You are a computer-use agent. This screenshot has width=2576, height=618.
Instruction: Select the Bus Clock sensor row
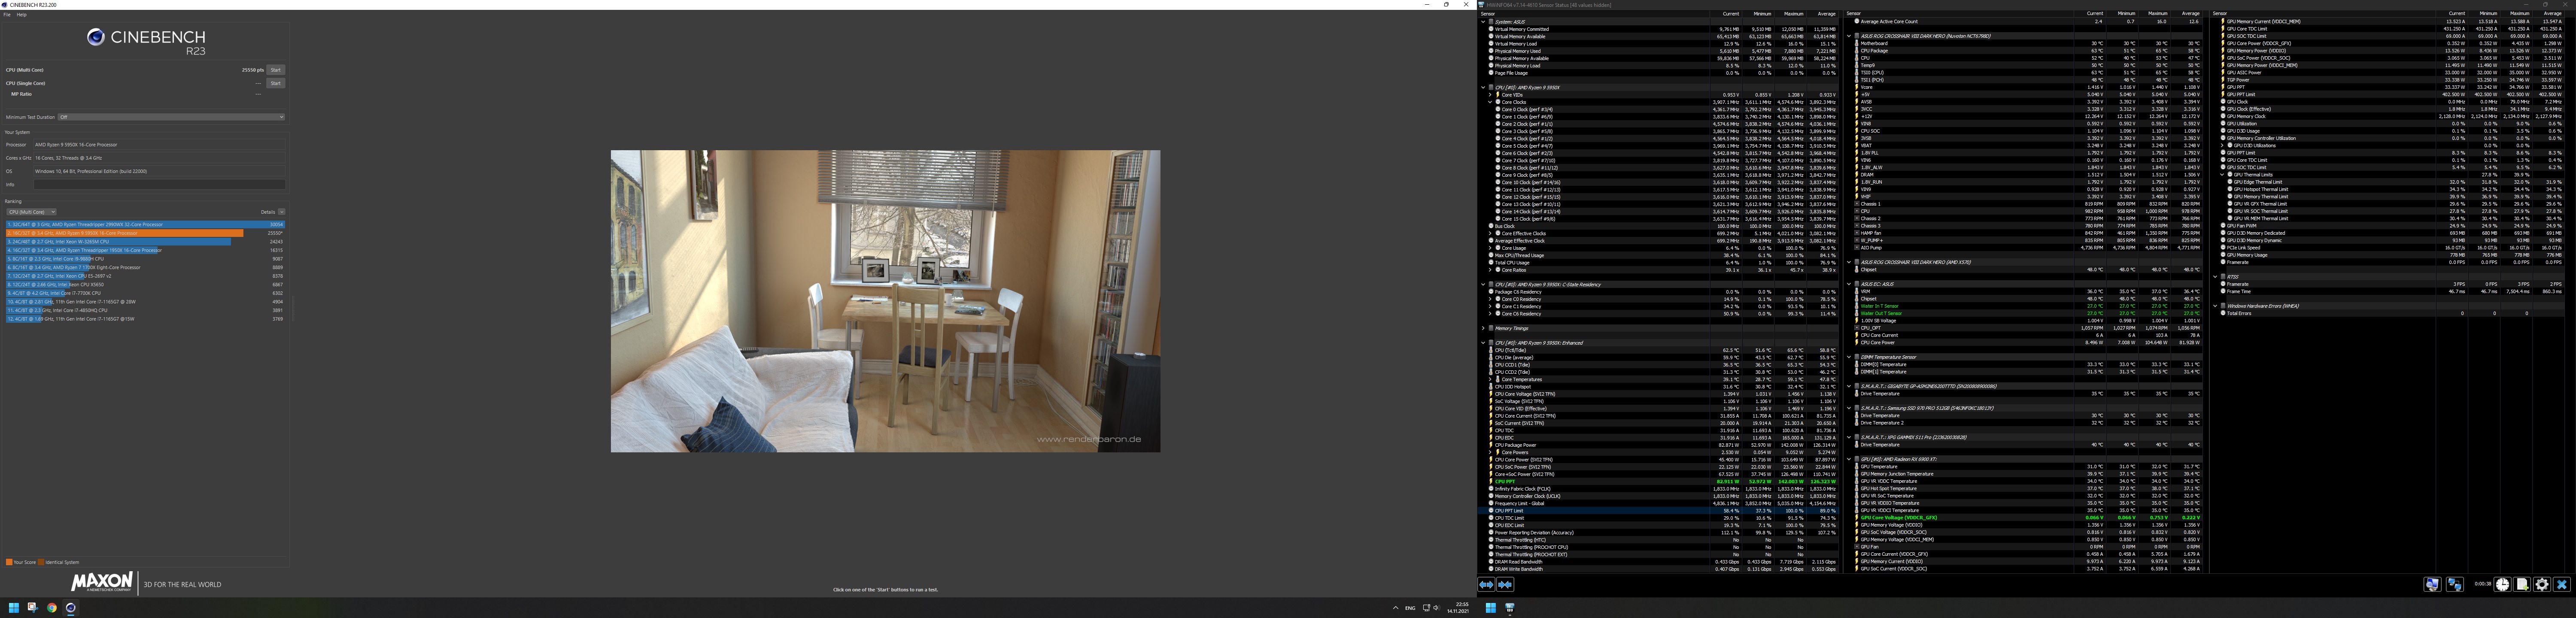1660,226
